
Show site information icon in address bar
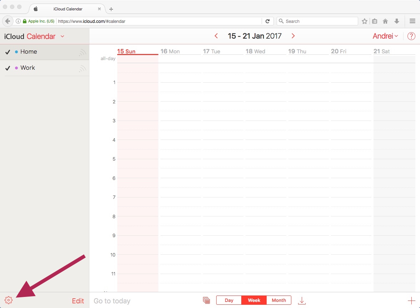18,21
